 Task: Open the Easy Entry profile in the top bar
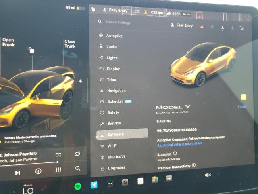click(x=115, y=10)
